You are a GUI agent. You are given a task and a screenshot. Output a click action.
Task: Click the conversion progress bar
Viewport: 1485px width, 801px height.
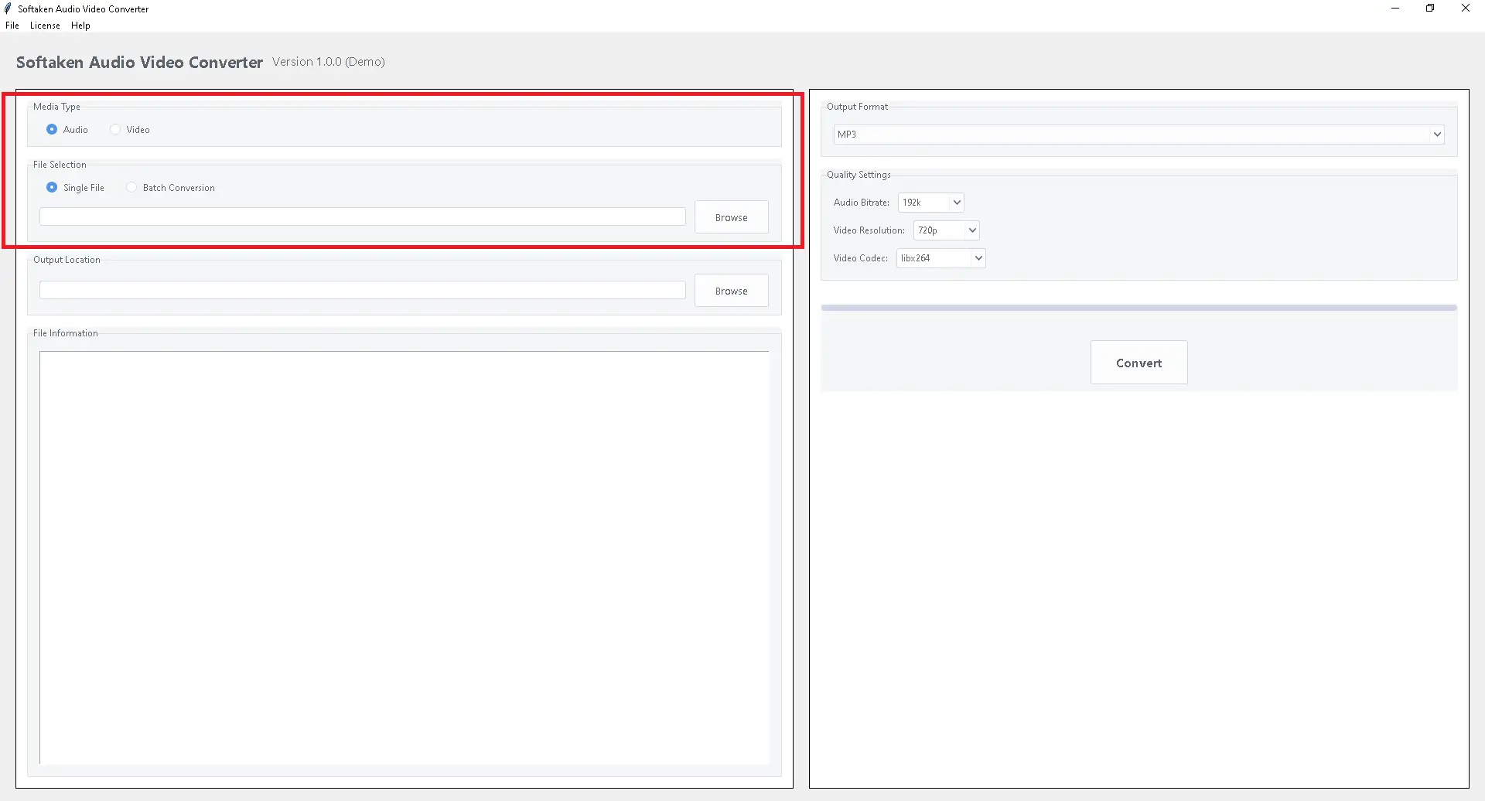pyautogui.click(x=1138, y=308)
